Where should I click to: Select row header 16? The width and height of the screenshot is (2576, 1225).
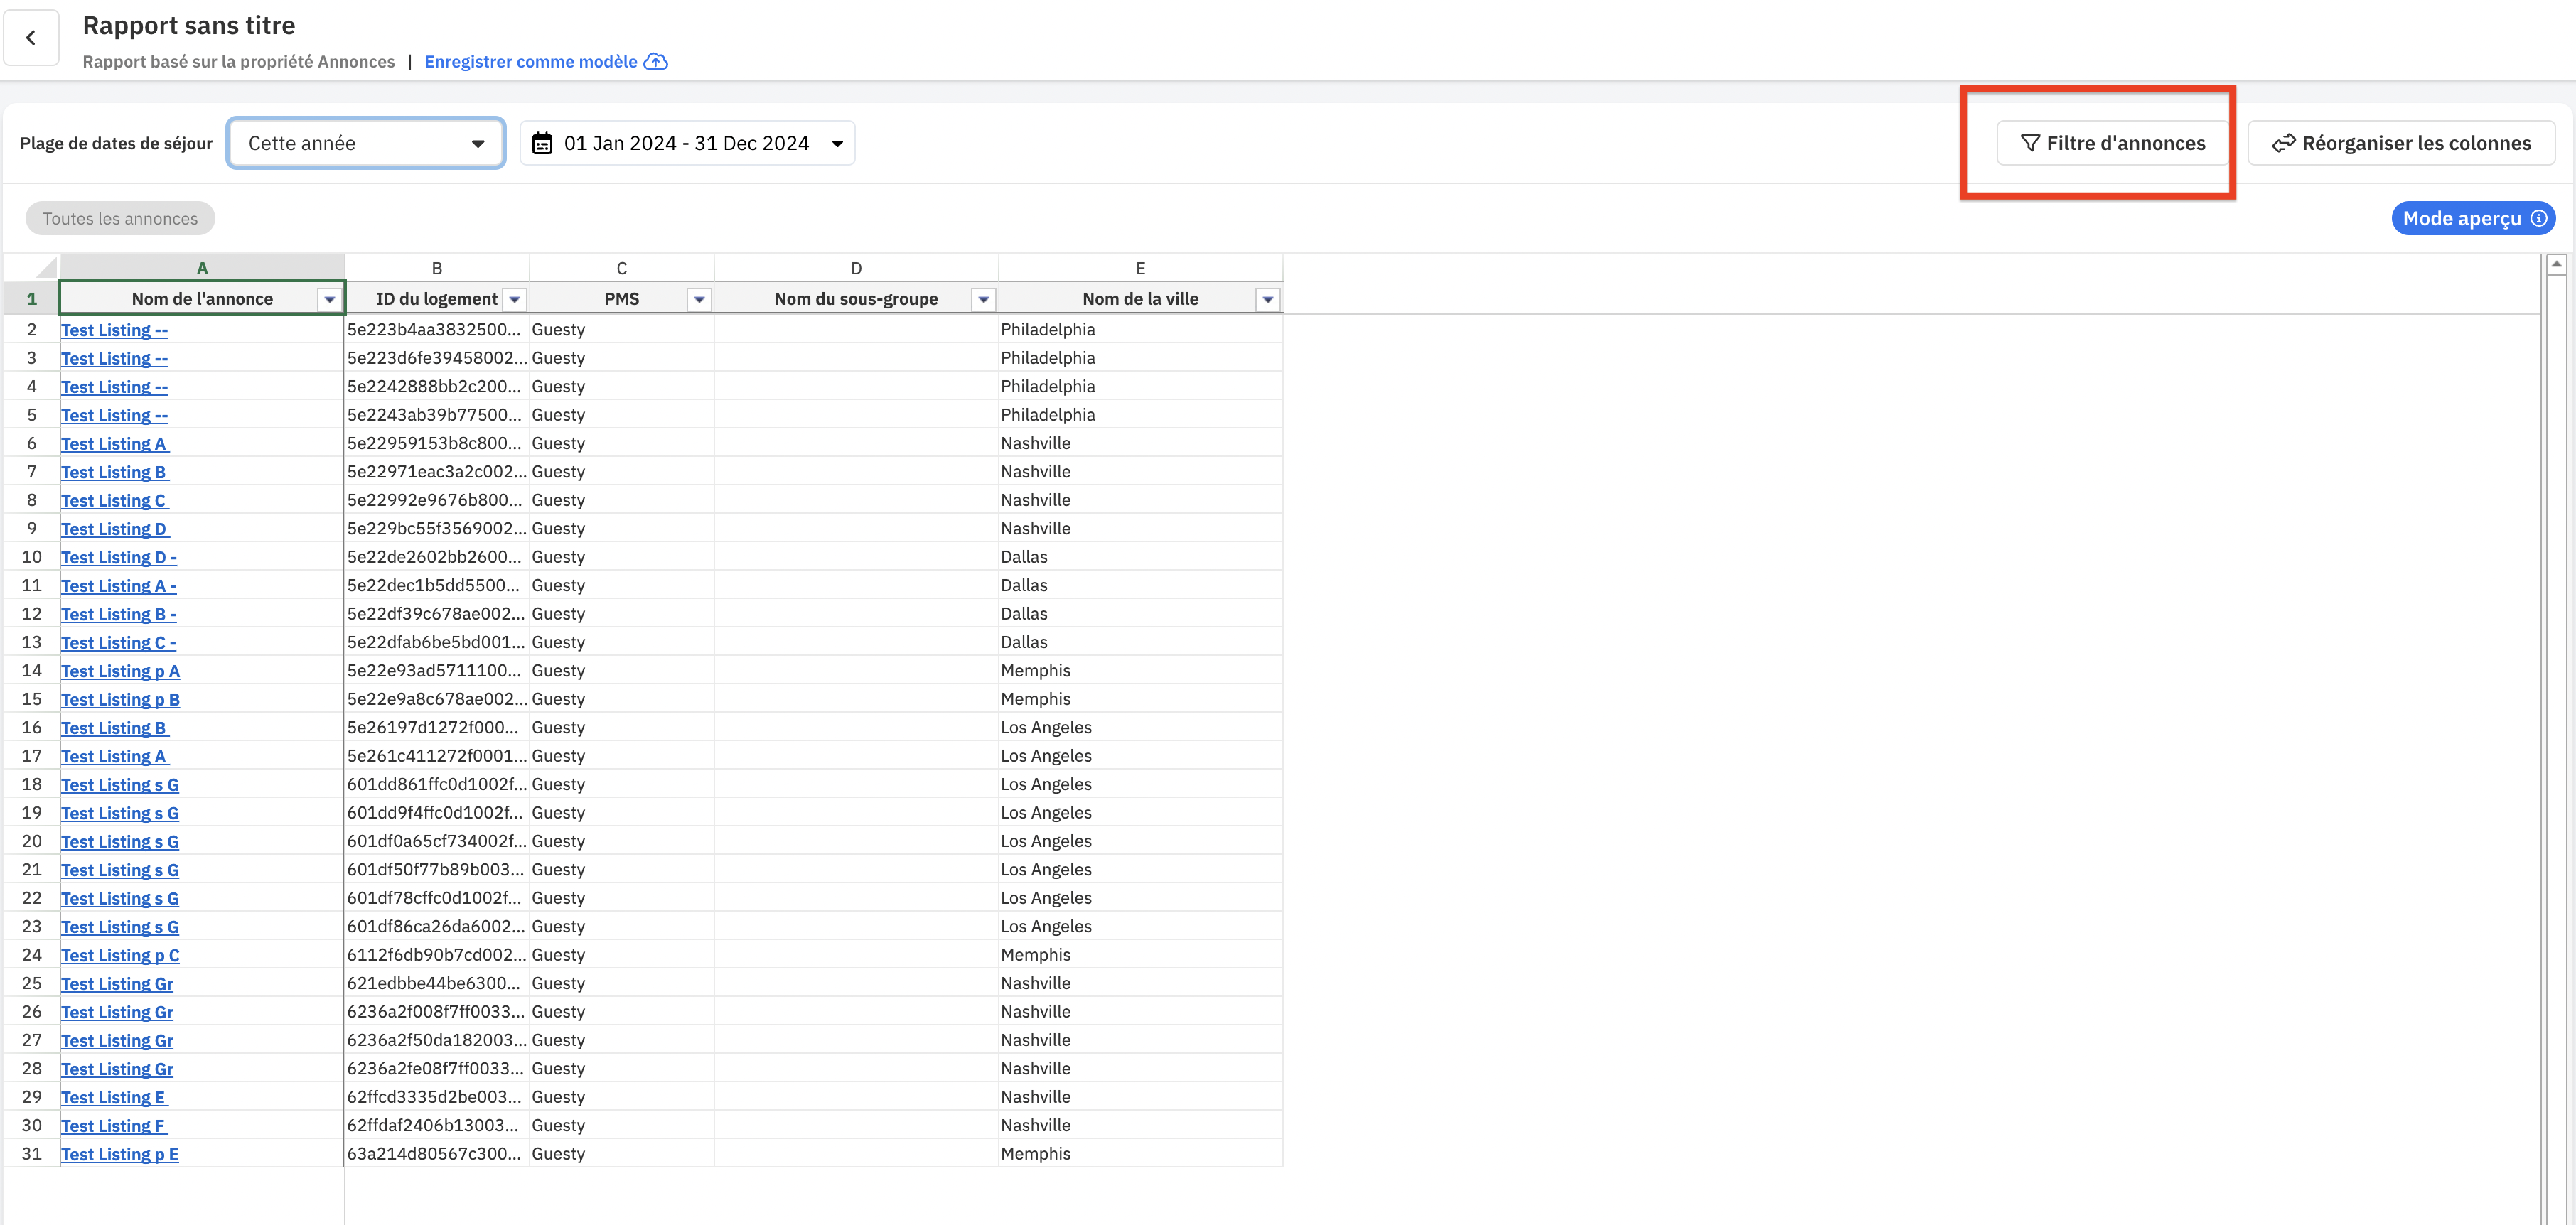32,727
